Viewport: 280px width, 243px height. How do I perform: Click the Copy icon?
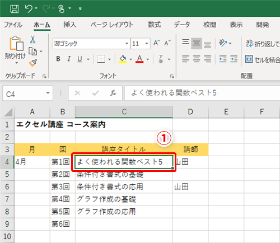[x=32, y=51]
